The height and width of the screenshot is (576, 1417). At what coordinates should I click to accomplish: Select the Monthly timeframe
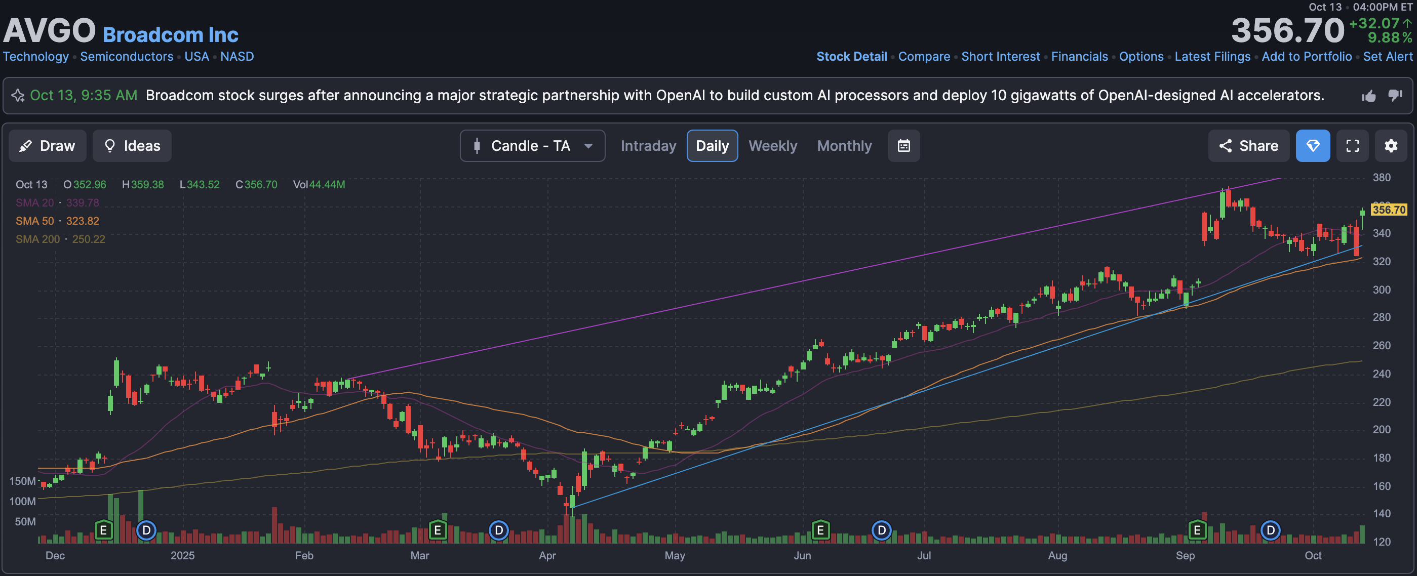pos(844,146)
